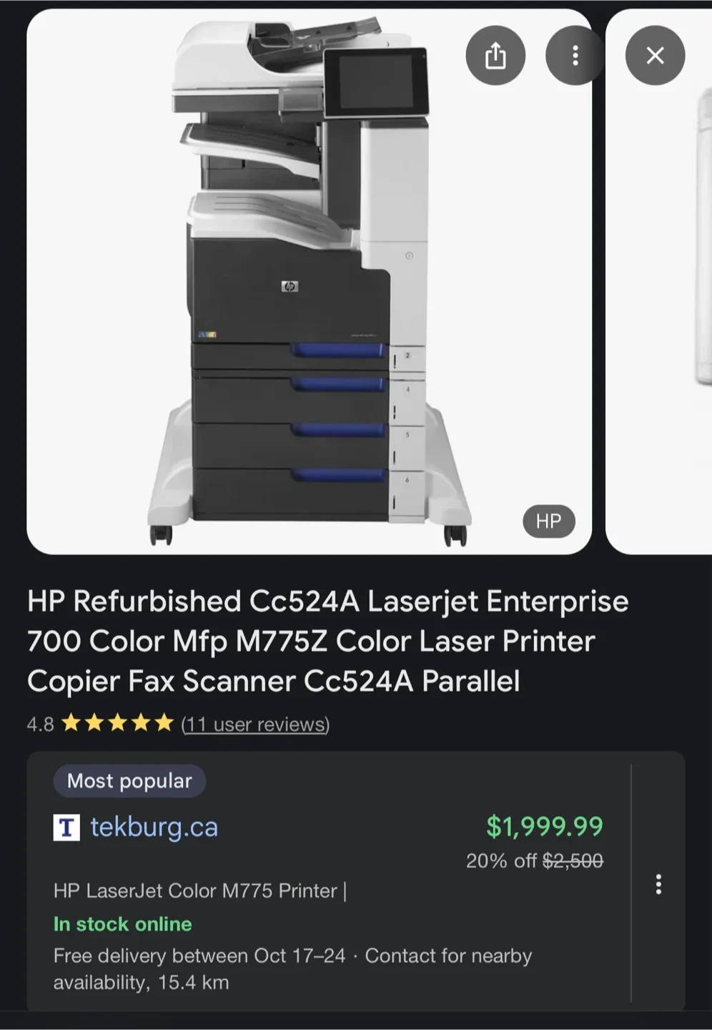Tap the five-star rating row
This screenshot has width=712, height=1030.
point(118,723)
